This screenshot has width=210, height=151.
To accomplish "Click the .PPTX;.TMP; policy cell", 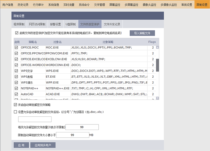I will click(109, 53).
